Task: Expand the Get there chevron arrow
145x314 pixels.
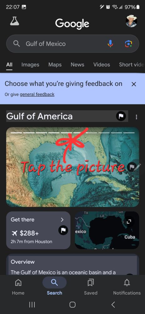Action: [x=62, y=220]
